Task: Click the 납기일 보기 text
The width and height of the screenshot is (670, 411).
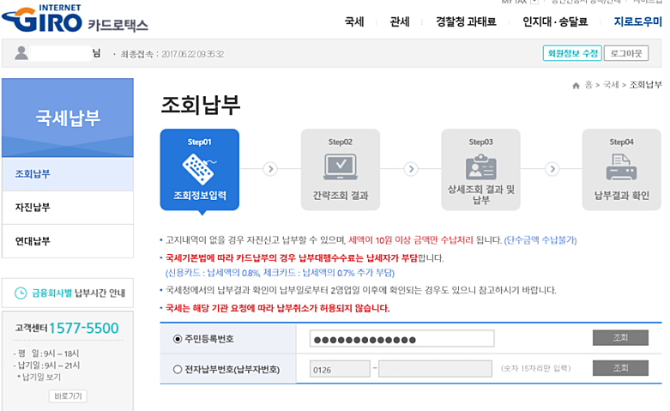Action: tap(41, 378)
